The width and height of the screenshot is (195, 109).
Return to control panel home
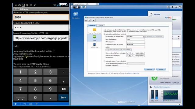pos(94,20)
